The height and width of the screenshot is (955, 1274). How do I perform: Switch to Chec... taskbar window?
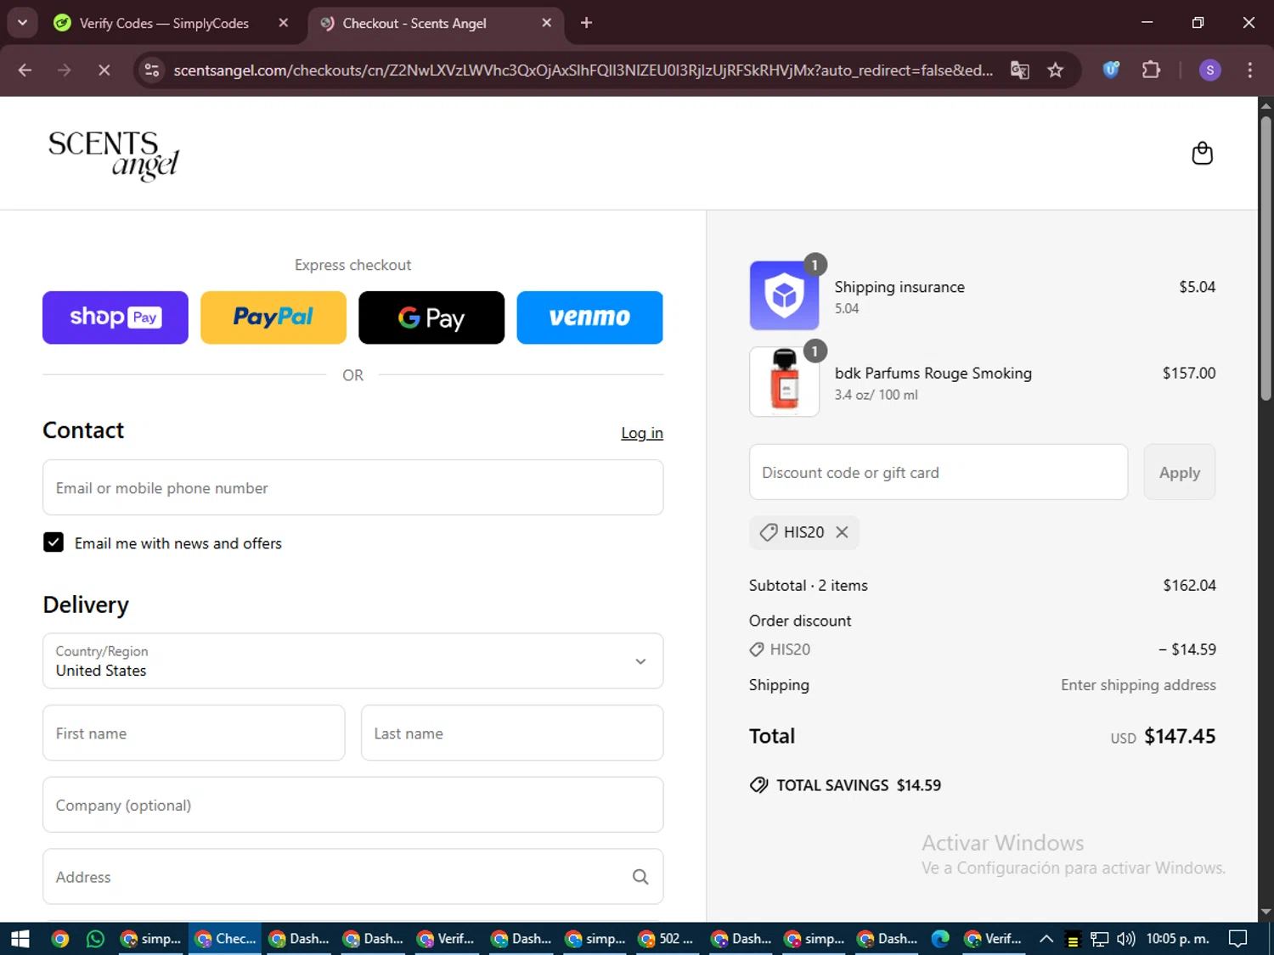point(225,938)
